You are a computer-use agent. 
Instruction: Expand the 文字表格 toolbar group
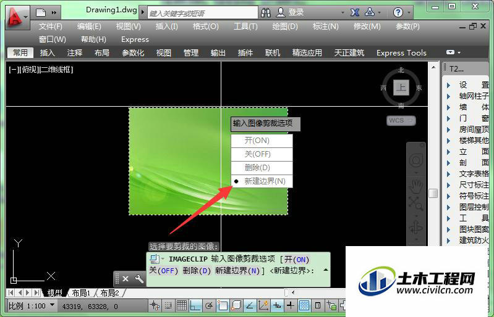tap(448, 174)
